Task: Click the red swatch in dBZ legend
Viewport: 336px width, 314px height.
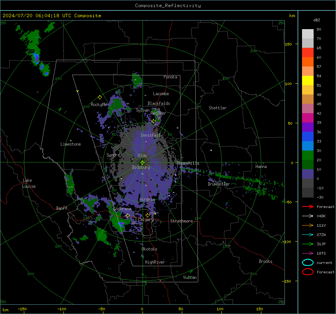Action: pyautogui.click(x=308, y=53)
